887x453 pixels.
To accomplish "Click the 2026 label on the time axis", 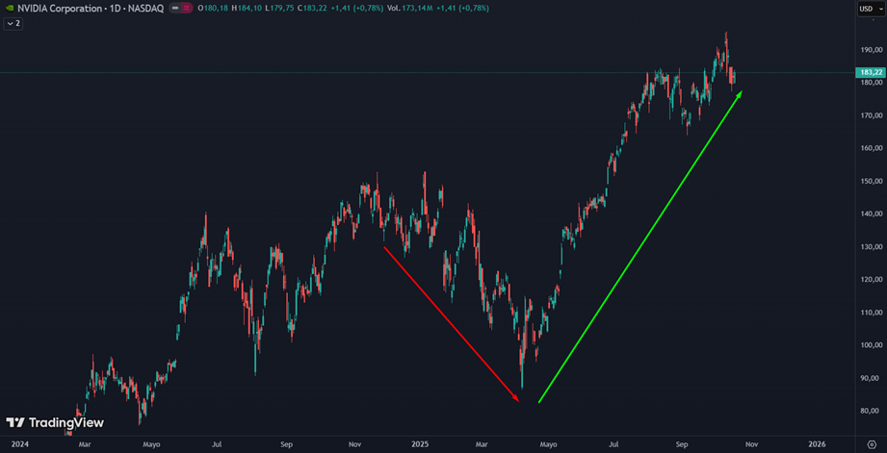I will [x=817, y=444].
